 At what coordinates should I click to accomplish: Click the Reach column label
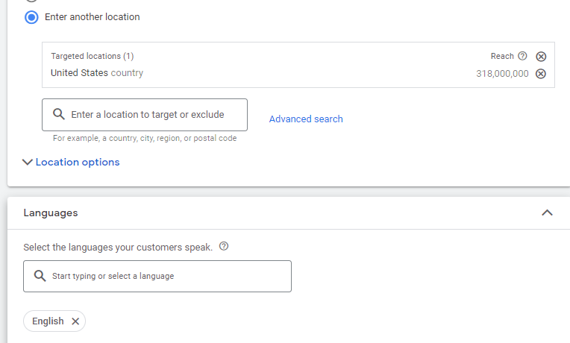pos(502,56)
